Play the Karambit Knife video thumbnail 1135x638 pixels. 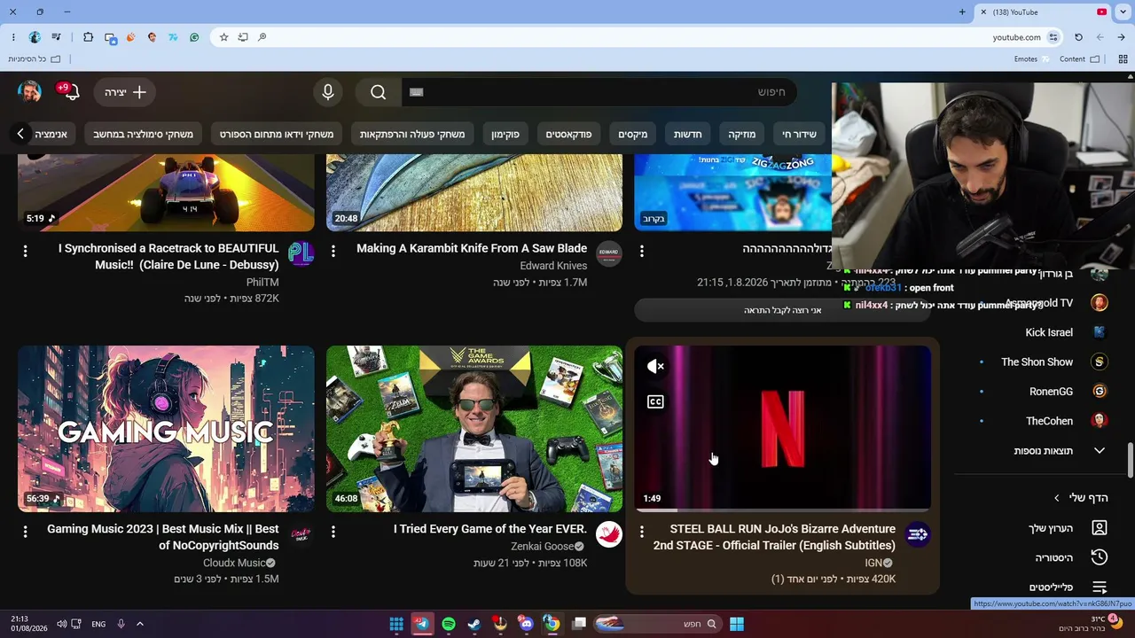pos(474,192)
